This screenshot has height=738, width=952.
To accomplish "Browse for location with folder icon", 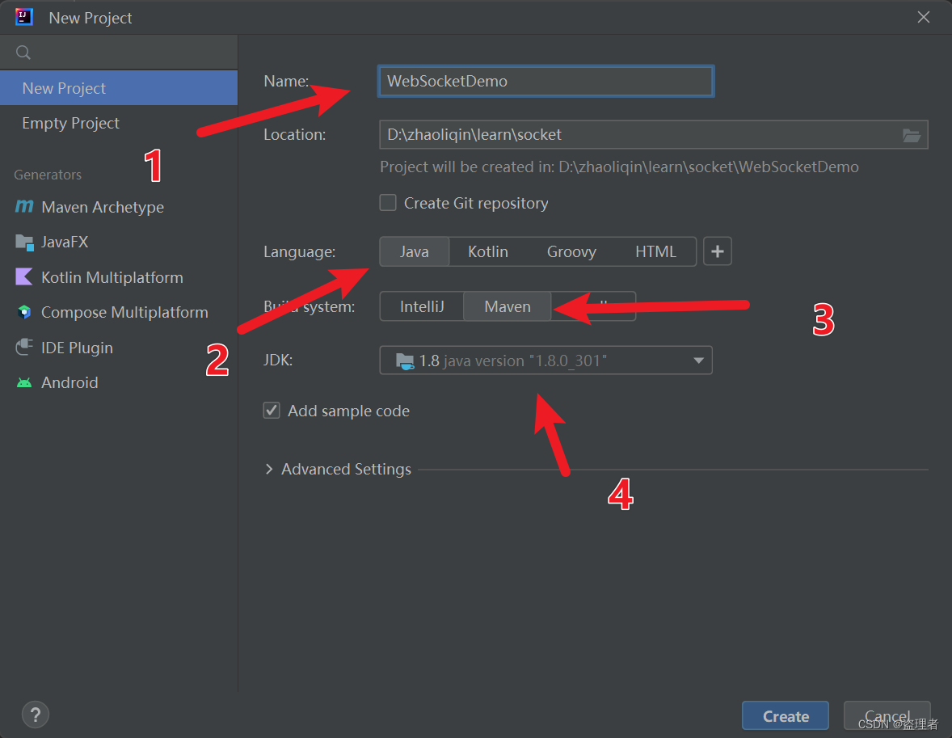I will point(911,135).
